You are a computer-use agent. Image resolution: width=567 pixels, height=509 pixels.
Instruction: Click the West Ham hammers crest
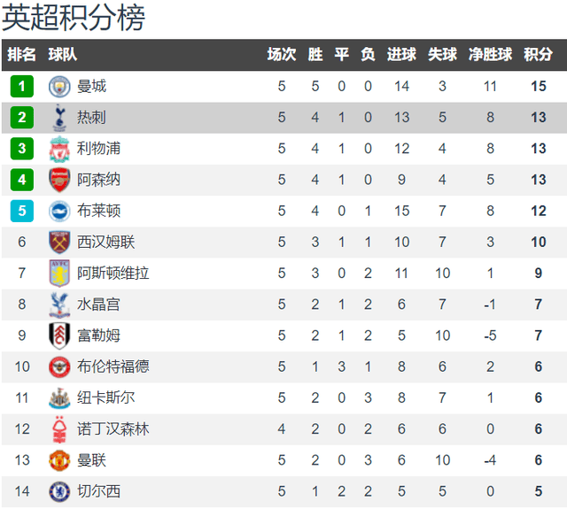59,242
